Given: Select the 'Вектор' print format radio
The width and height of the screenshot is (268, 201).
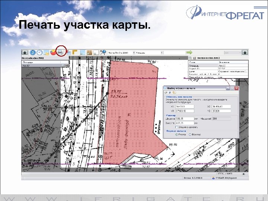Looking at the screenshot, I should pyautogui.click(x=190, y=134).
